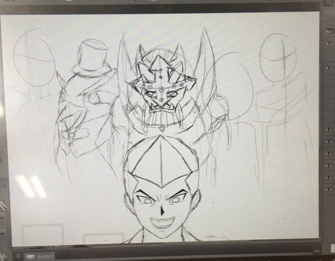Toggle the sixth eye icon from the top
The image size is (335, 261).
(x=329, y=165)
